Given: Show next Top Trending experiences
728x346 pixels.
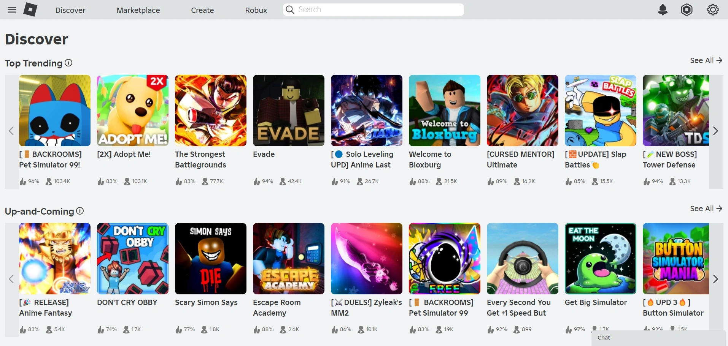Looking at the screenshot, I should [x=716, y=131].
